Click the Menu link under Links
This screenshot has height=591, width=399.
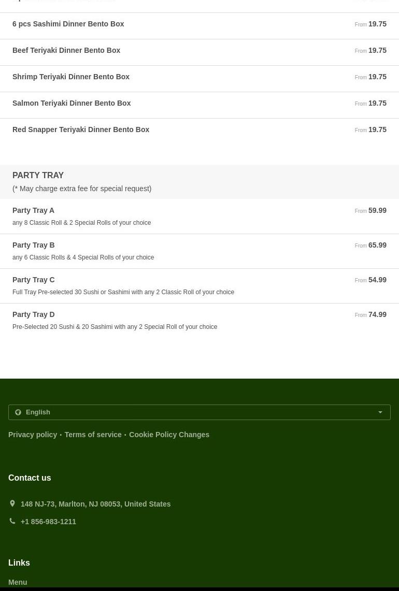click(x=18, y=582)
